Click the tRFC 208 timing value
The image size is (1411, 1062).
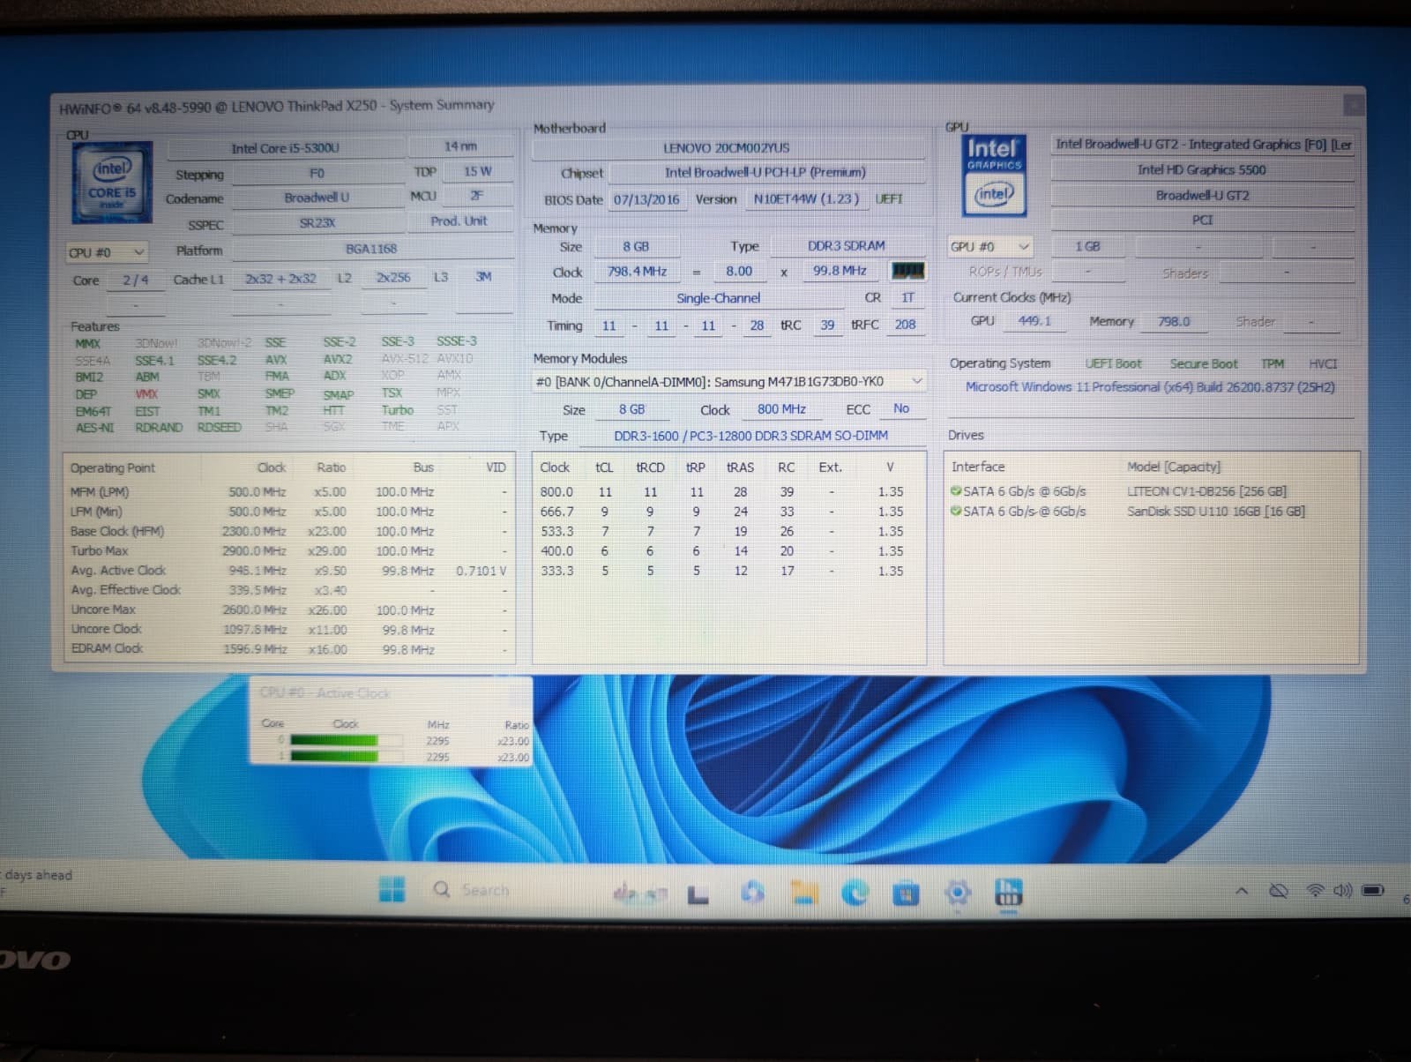pos(905,325)
